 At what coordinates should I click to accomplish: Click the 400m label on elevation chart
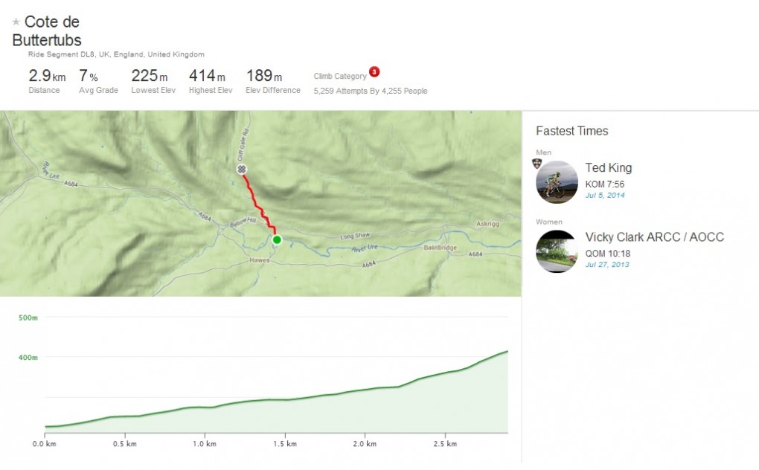28,357
